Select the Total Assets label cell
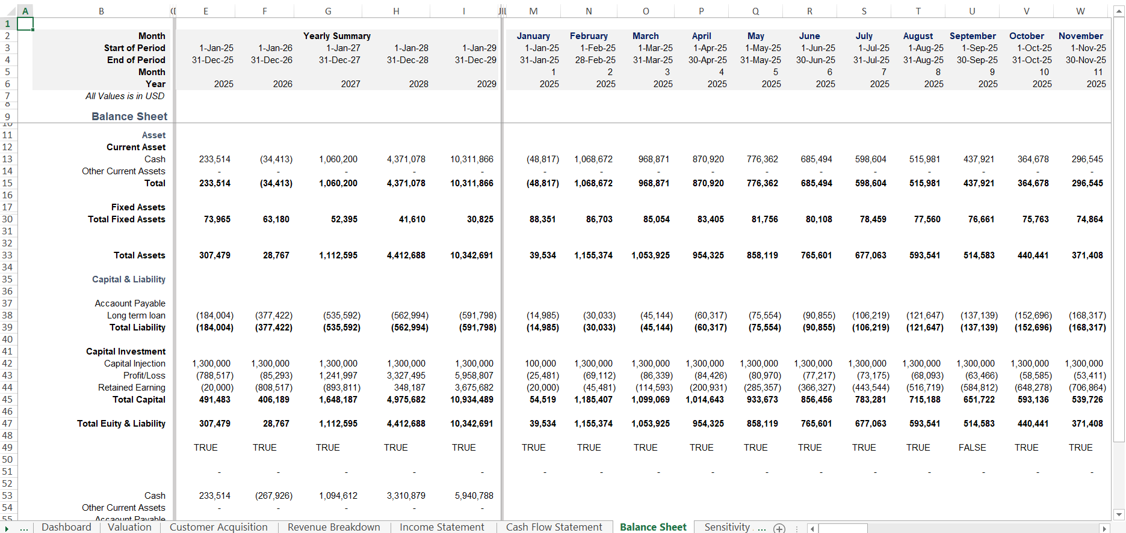1126x533 pixels. point(140,255)
